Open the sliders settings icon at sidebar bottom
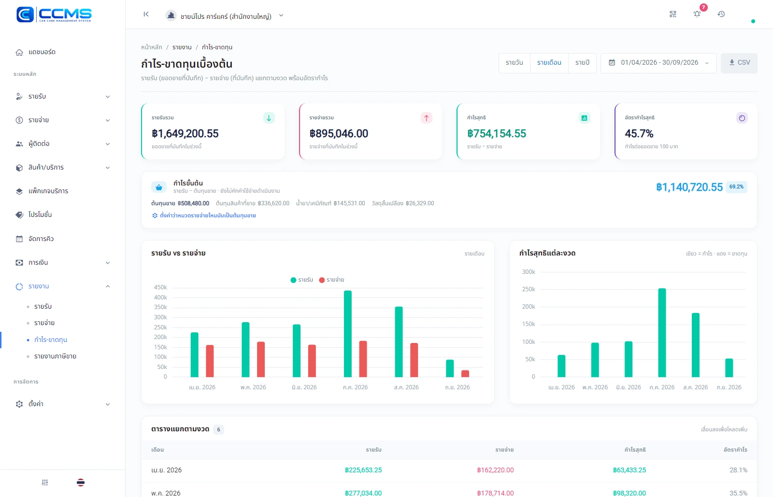Image resolution: width=773 pixels, height=497 pixels. pos(45,483)
